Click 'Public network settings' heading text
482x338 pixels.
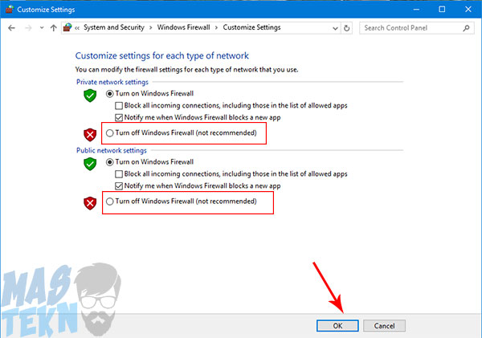112,151
